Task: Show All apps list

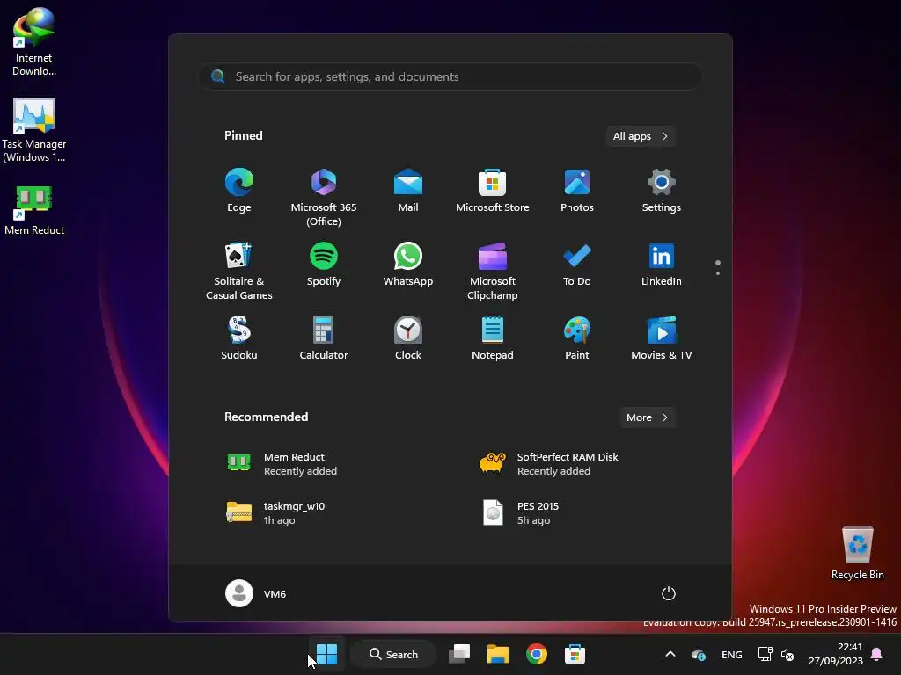Action: pos(641,136)
